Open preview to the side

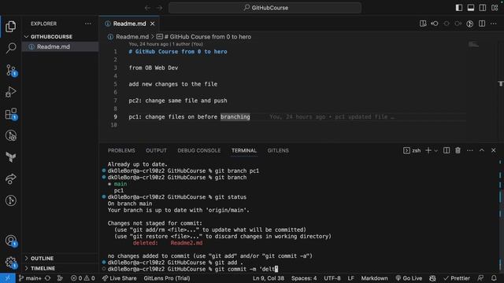pos(423,24)
